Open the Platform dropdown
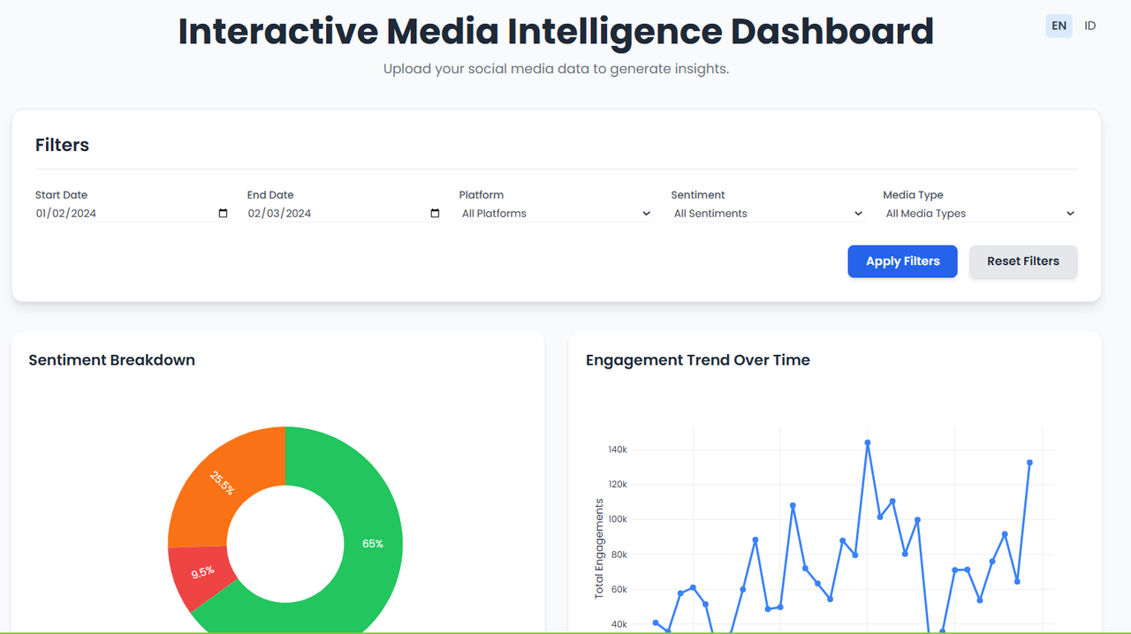 556,214
